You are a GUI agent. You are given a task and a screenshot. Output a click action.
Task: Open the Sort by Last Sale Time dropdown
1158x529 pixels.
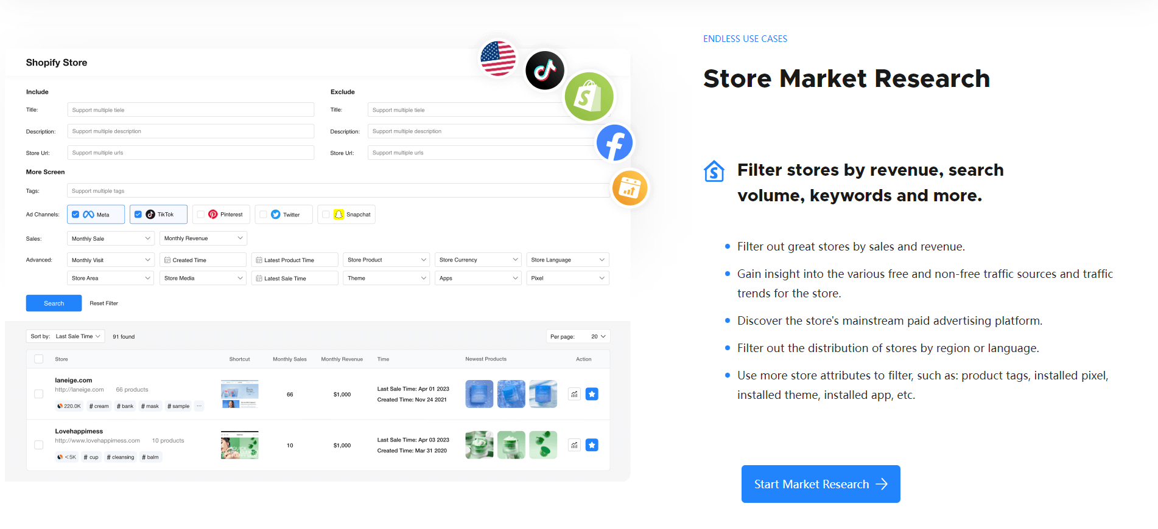(x=66, y=336)
